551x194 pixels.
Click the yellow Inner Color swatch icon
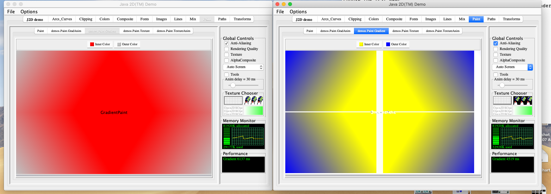[361, 44]
